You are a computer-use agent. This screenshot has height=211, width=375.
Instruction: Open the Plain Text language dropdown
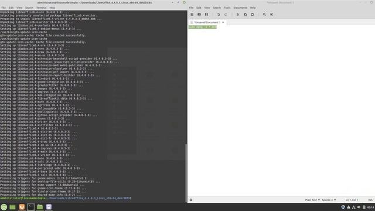(312, 200)
